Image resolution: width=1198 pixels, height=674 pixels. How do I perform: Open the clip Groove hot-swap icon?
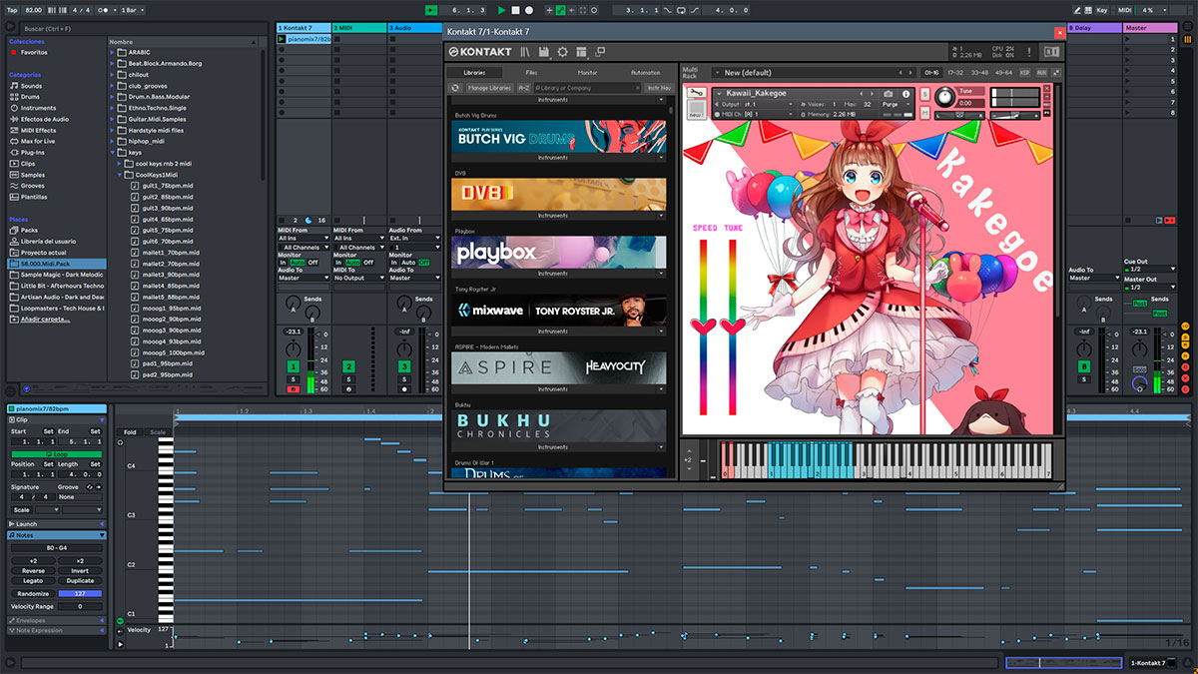pos(90,487)
